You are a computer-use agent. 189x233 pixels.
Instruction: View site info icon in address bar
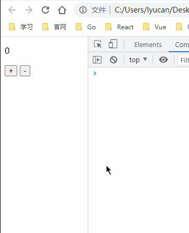[83, 10]
